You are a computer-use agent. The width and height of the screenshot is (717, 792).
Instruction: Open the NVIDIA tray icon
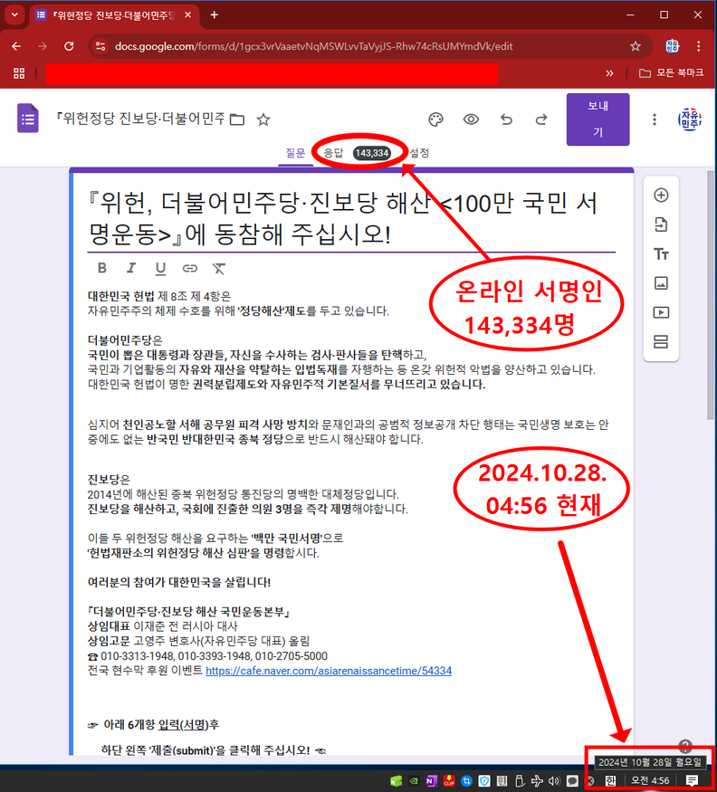pos(414,781)
